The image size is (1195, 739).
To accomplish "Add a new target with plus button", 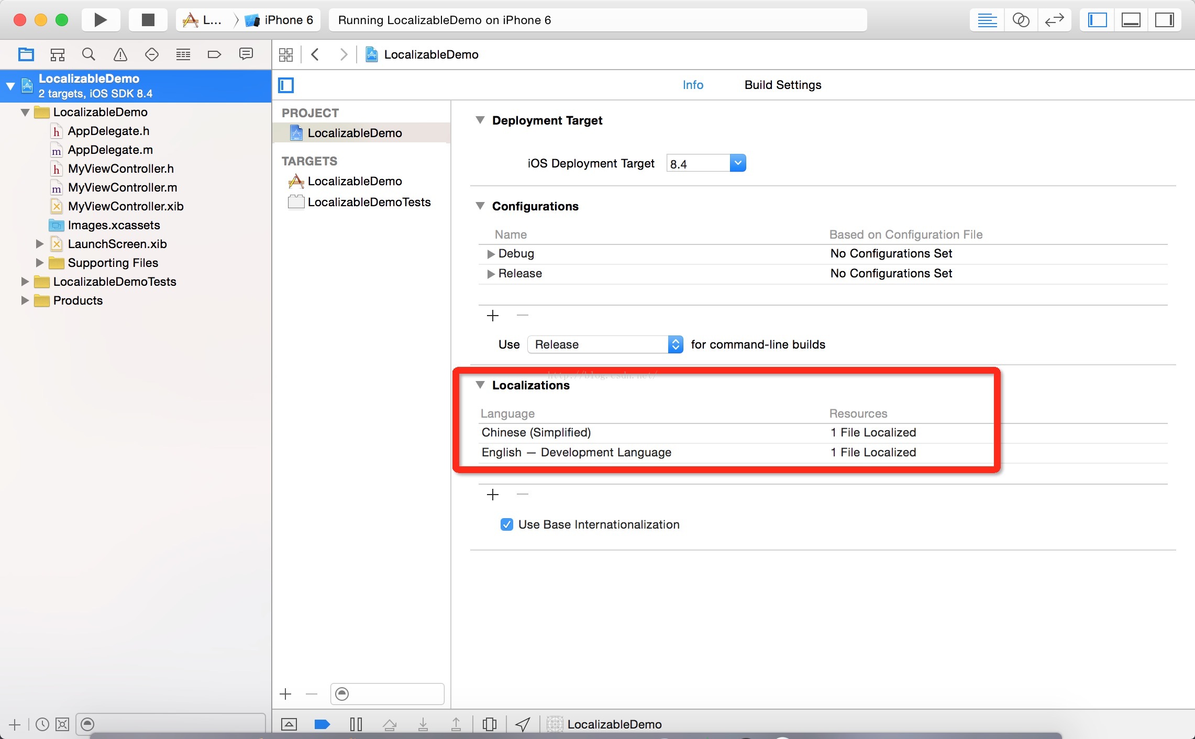I will [x=285, y=694].
